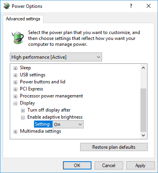Expand the USB settings node
158x173 pixels.
15,75
